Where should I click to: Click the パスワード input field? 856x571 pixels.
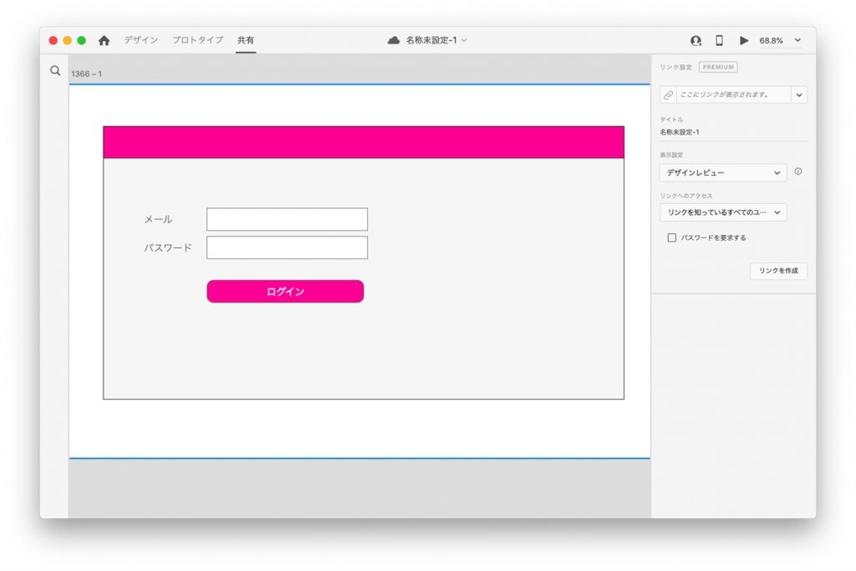point(288,247)
